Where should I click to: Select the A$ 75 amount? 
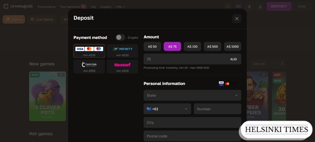[x=172, y=46]
